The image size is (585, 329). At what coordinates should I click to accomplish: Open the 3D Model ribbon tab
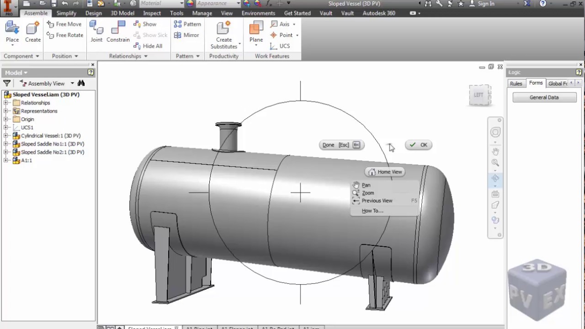(x=122, y=13)
